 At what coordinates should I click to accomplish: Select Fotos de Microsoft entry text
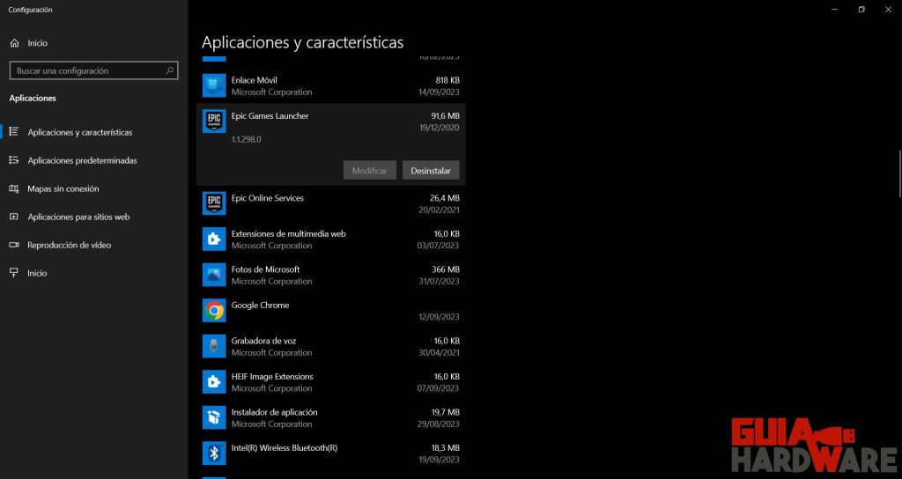266,269
